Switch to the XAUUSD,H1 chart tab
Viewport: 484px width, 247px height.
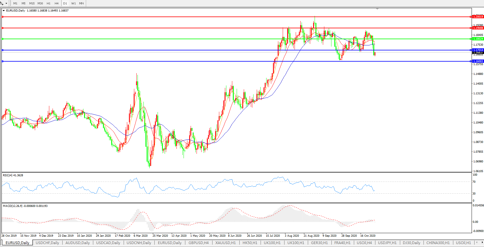pyautogui.click(x=225, y=243)
